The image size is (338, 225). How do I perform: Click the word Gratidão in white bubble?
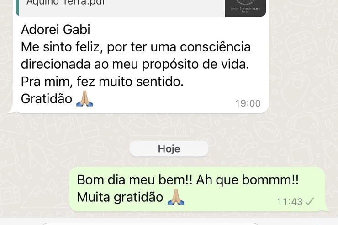click(x=46, y=99)
